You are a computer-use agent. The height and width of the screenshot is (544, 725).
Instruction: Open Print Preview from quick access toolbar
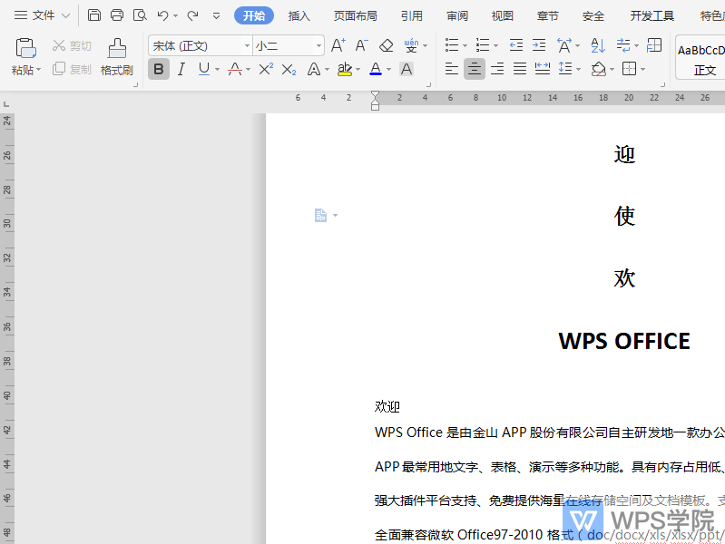click(140, 15)
